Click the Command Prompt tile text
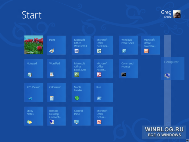This screenshot has height=142, width=189. [127, 65]
